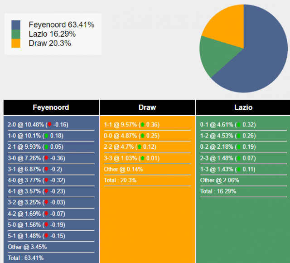Click the green up arrow in 1-1 draw row
Viewport: 290px width, 263px height.
(142, 125)
